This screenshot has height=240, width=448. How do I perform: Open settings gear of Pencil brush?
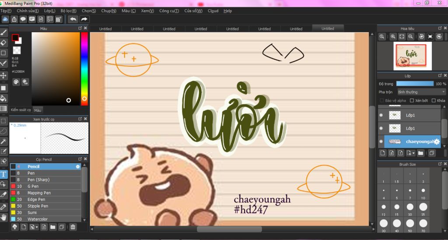[78, 166]
